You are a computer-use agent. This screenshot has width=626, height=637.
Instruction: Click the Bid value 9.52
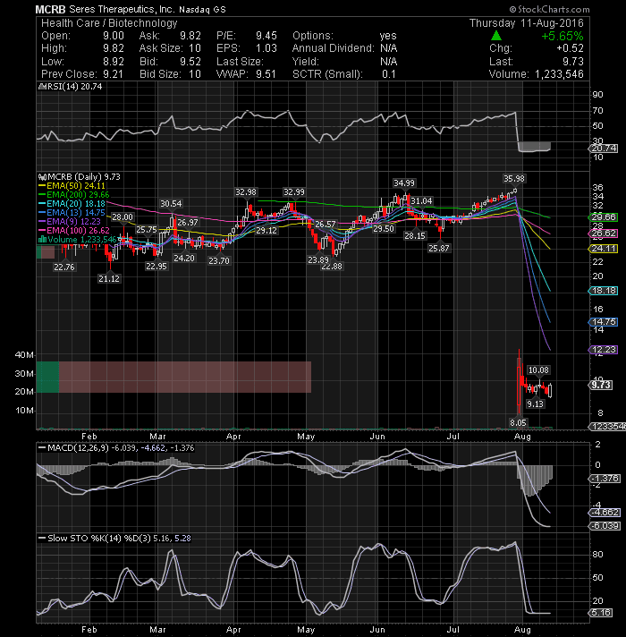click(x=190, y=62)
